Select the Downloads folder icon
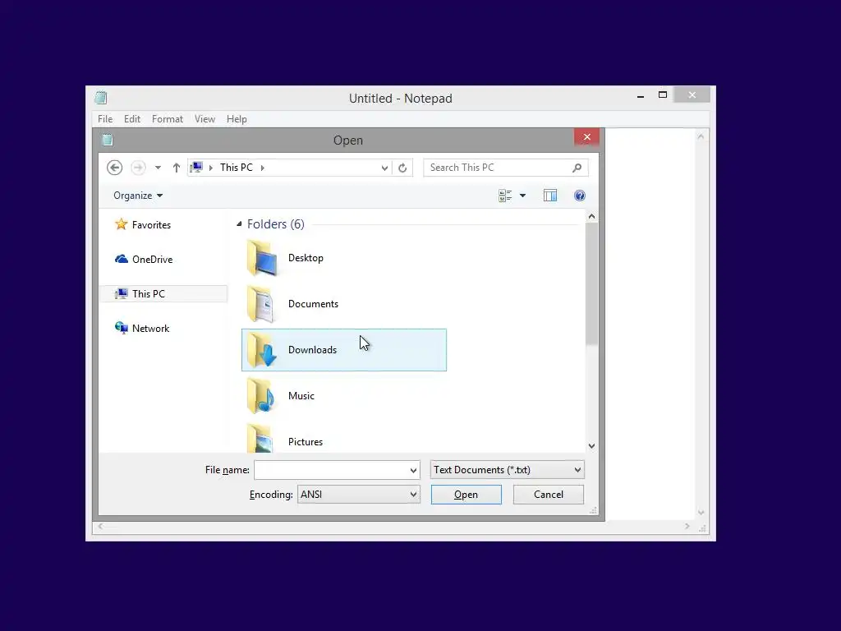 tap(262, 350)
